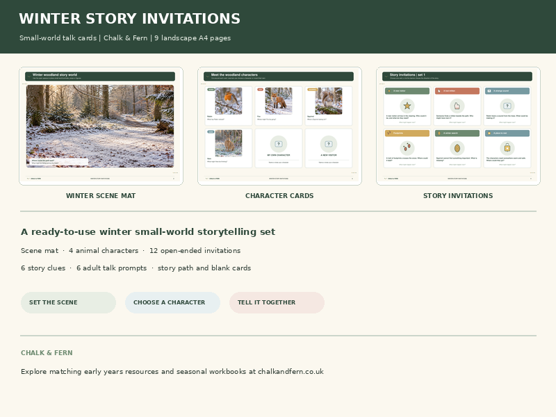Open the Story Invitations page thumbnail
Image resolution: width=556 pixels, height=417 pixels.
pos(458,126)
